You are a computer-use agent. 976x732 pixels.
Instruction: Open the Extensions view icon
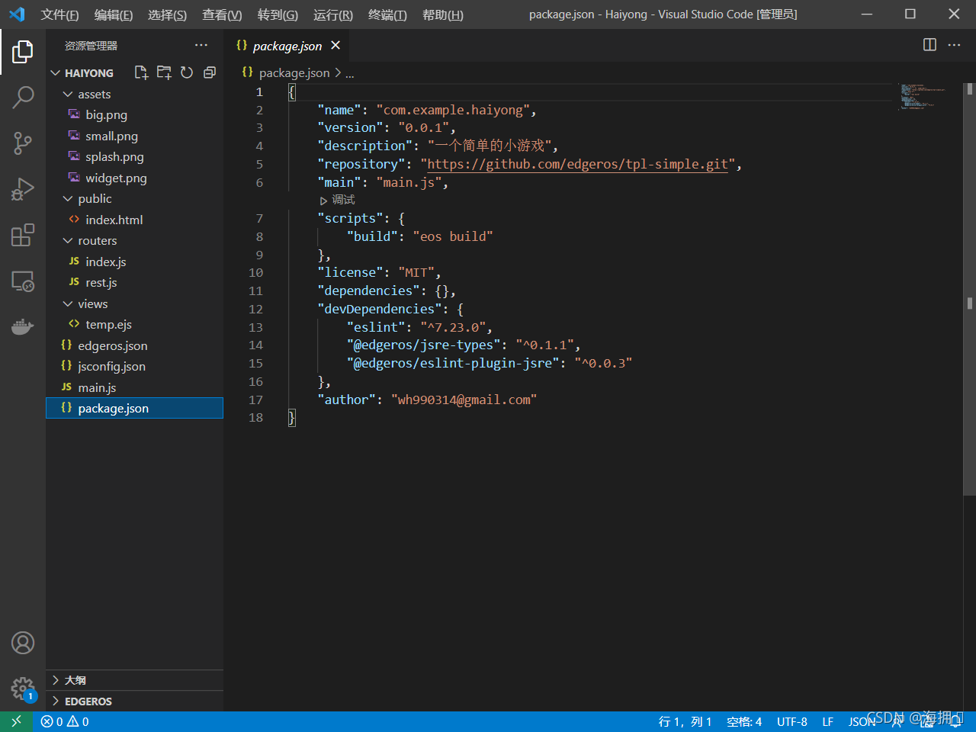[x=23, y=235]
